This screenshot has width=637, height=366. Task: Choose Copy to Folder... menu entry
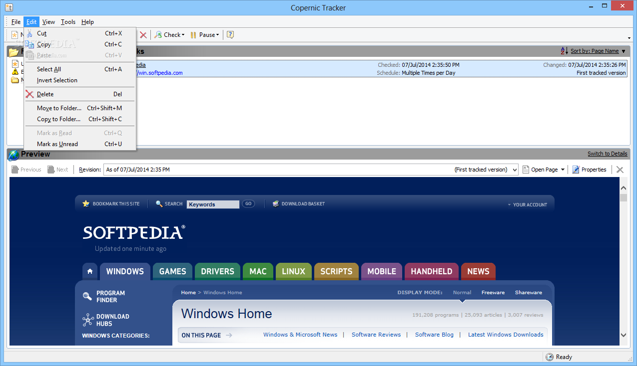(x=80, y=119)
